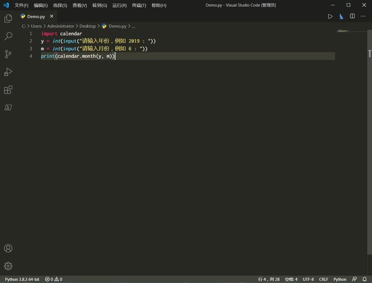Expand the Users breadcrumb segment

[36, 26]
